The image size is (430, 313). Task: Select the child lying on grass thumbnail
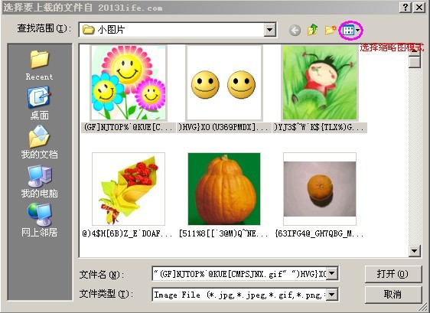pyautogui.click(x=320, y=83)
